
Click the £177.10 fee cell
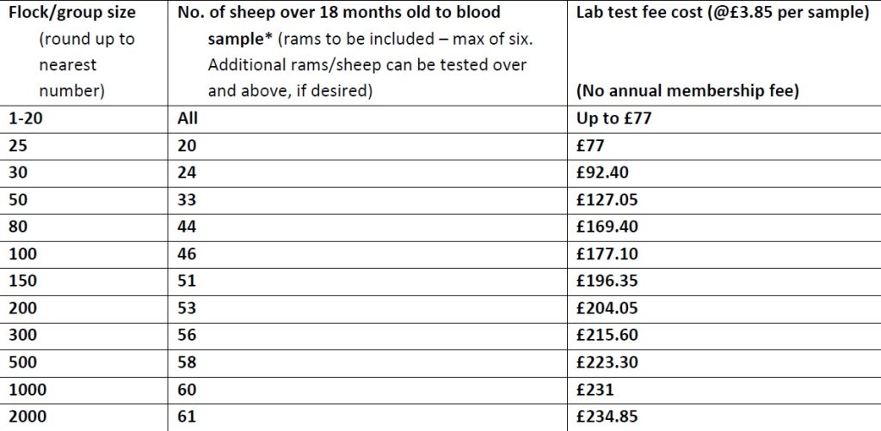pyautogui.click(x=607, y=254)
